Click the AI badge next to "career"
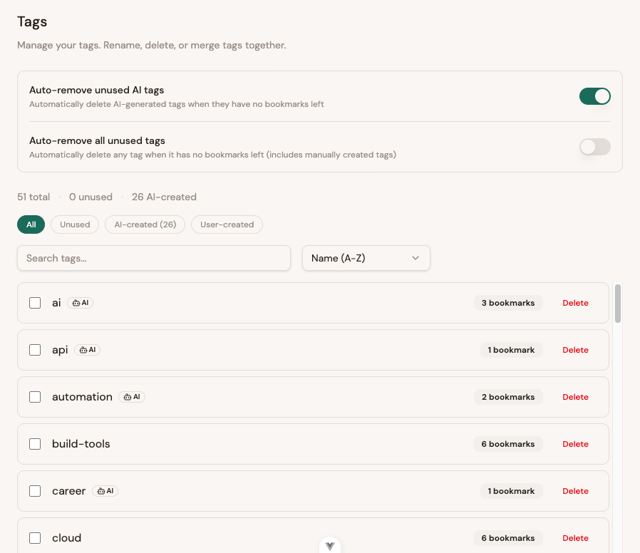The height and width of the screenshot is (553, 640). (x=105, y=491)
